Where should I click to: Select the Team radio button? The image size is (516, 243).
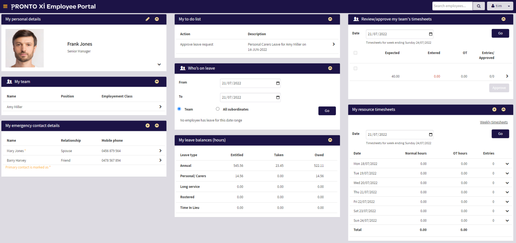click(x=179, y=109)
